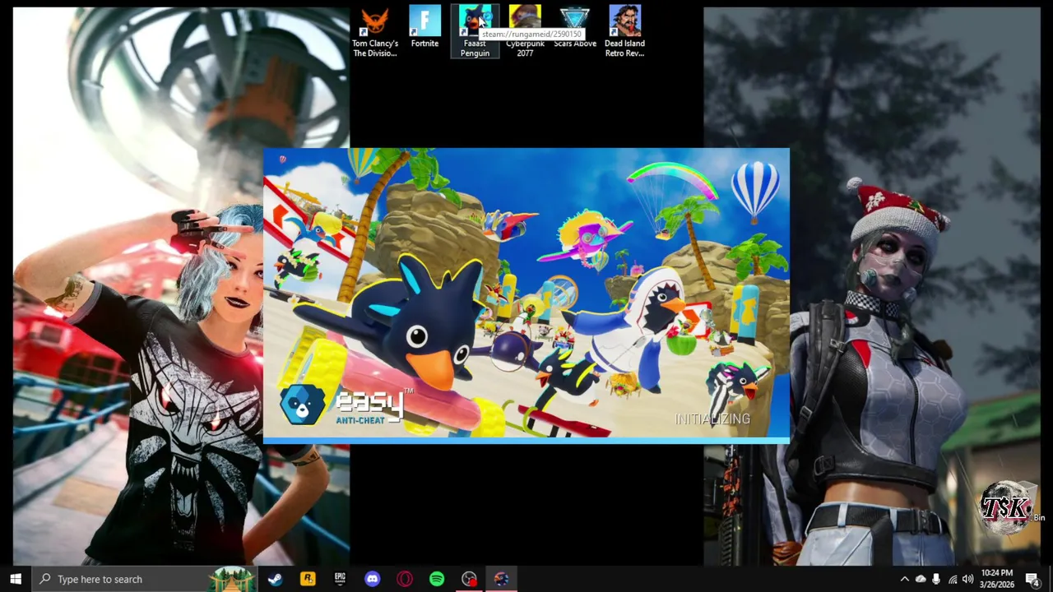The height and width of the screenshot is (592, 1053).
Task: Switch to OBS Studio in taskbar
Action: click(469, 579)
